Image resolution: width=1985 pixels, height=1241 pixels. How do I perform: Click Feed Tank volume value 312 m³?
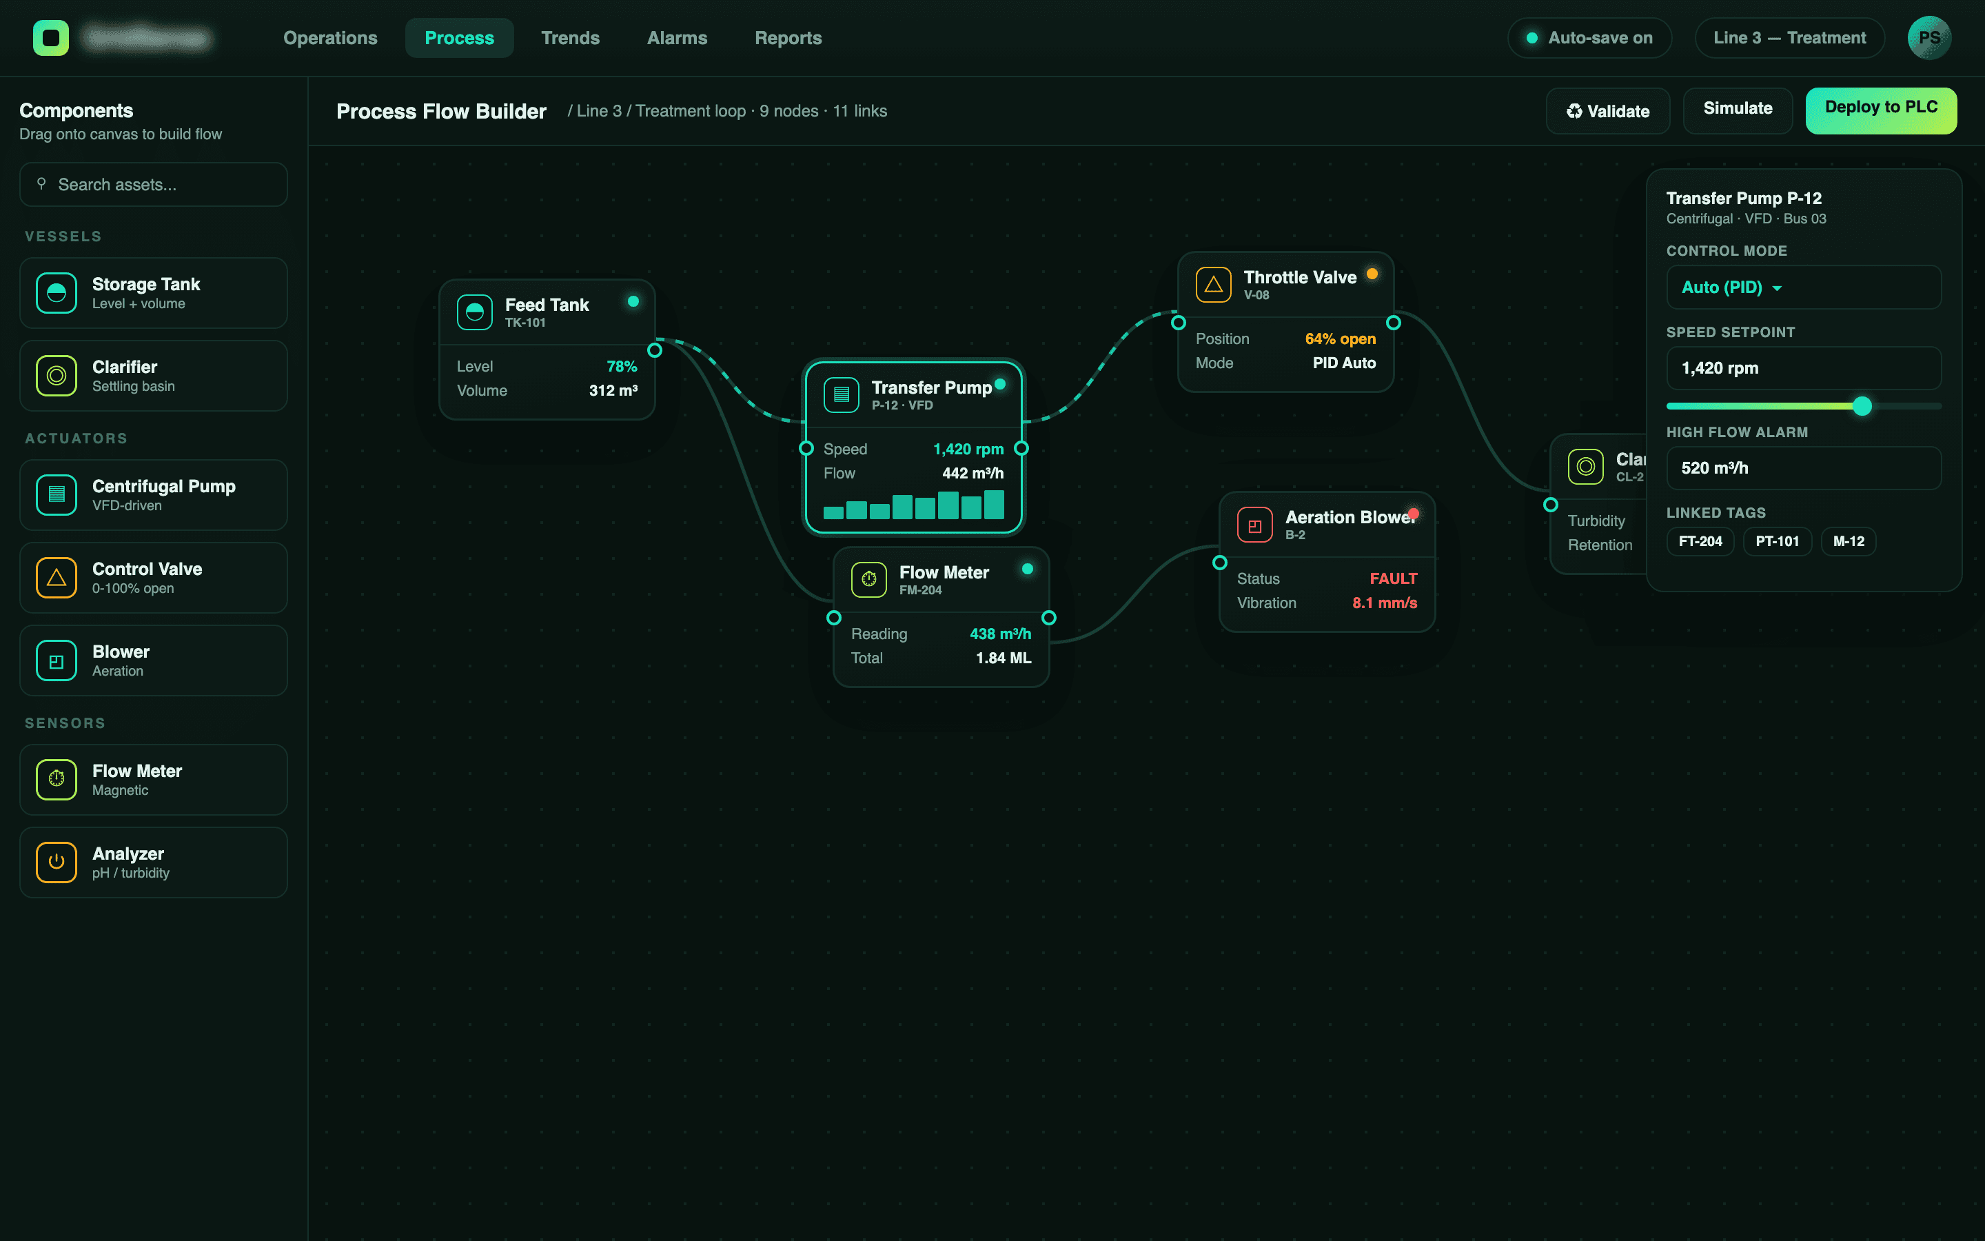(613, 391)
